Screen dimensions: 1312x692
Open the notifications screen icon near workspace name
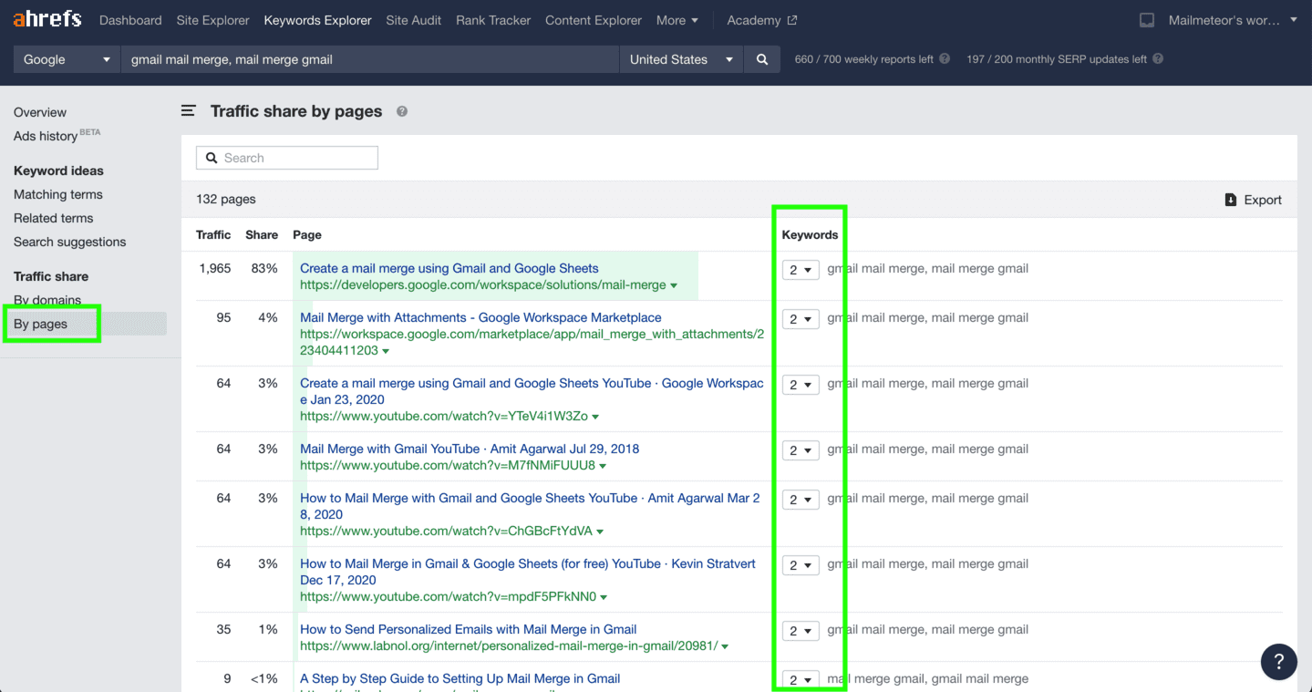tap(1147, 20)
